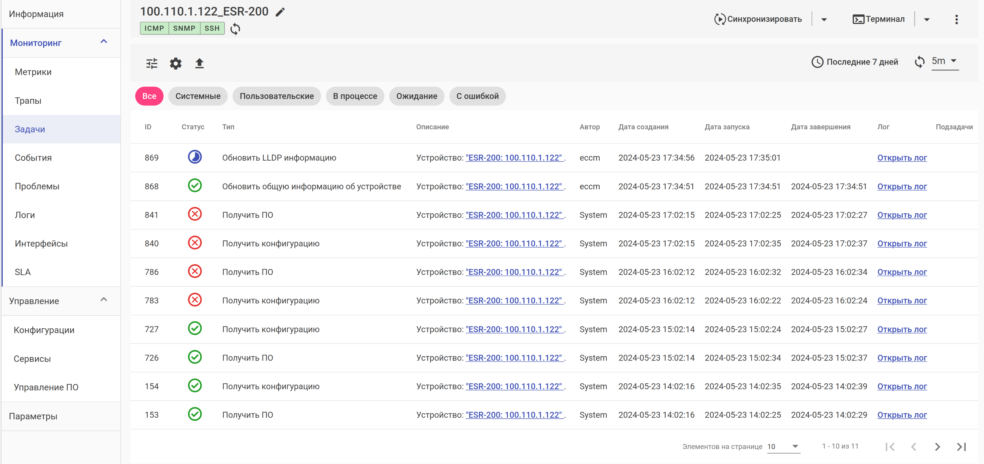Click the pencil icon to rename device
The image size is (984, 464).
280,12
